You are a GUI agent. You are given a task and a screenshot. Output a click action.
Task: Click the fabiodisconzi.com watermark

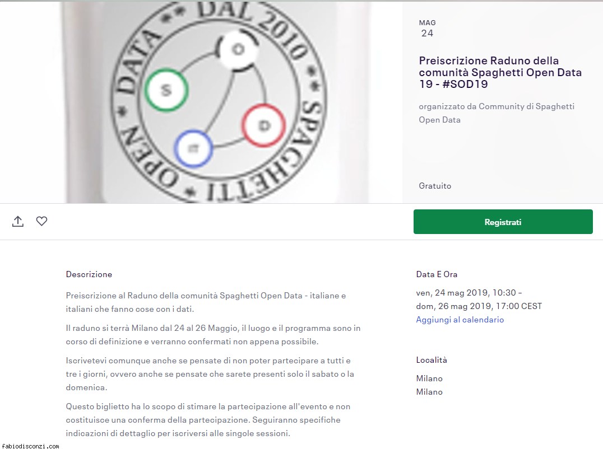click(30, 446)
